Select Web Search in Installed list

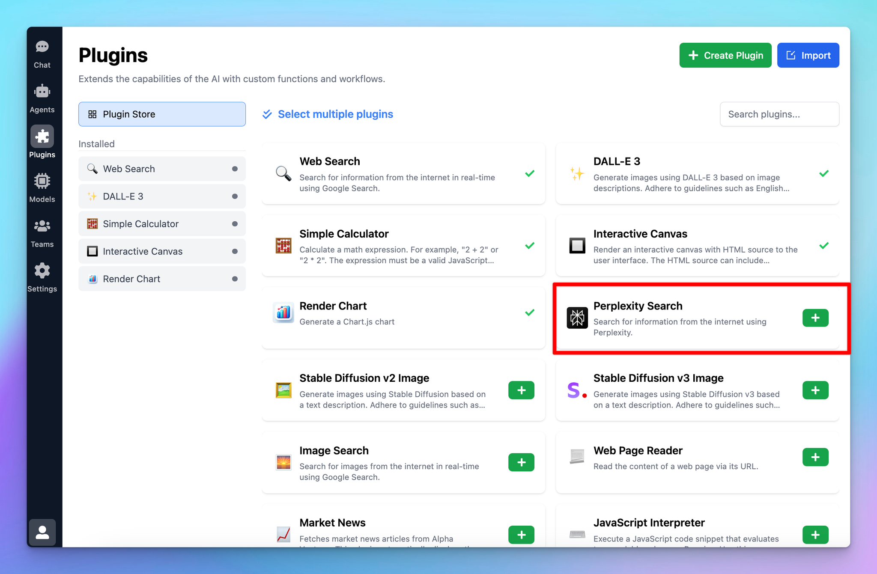[162, 169]
